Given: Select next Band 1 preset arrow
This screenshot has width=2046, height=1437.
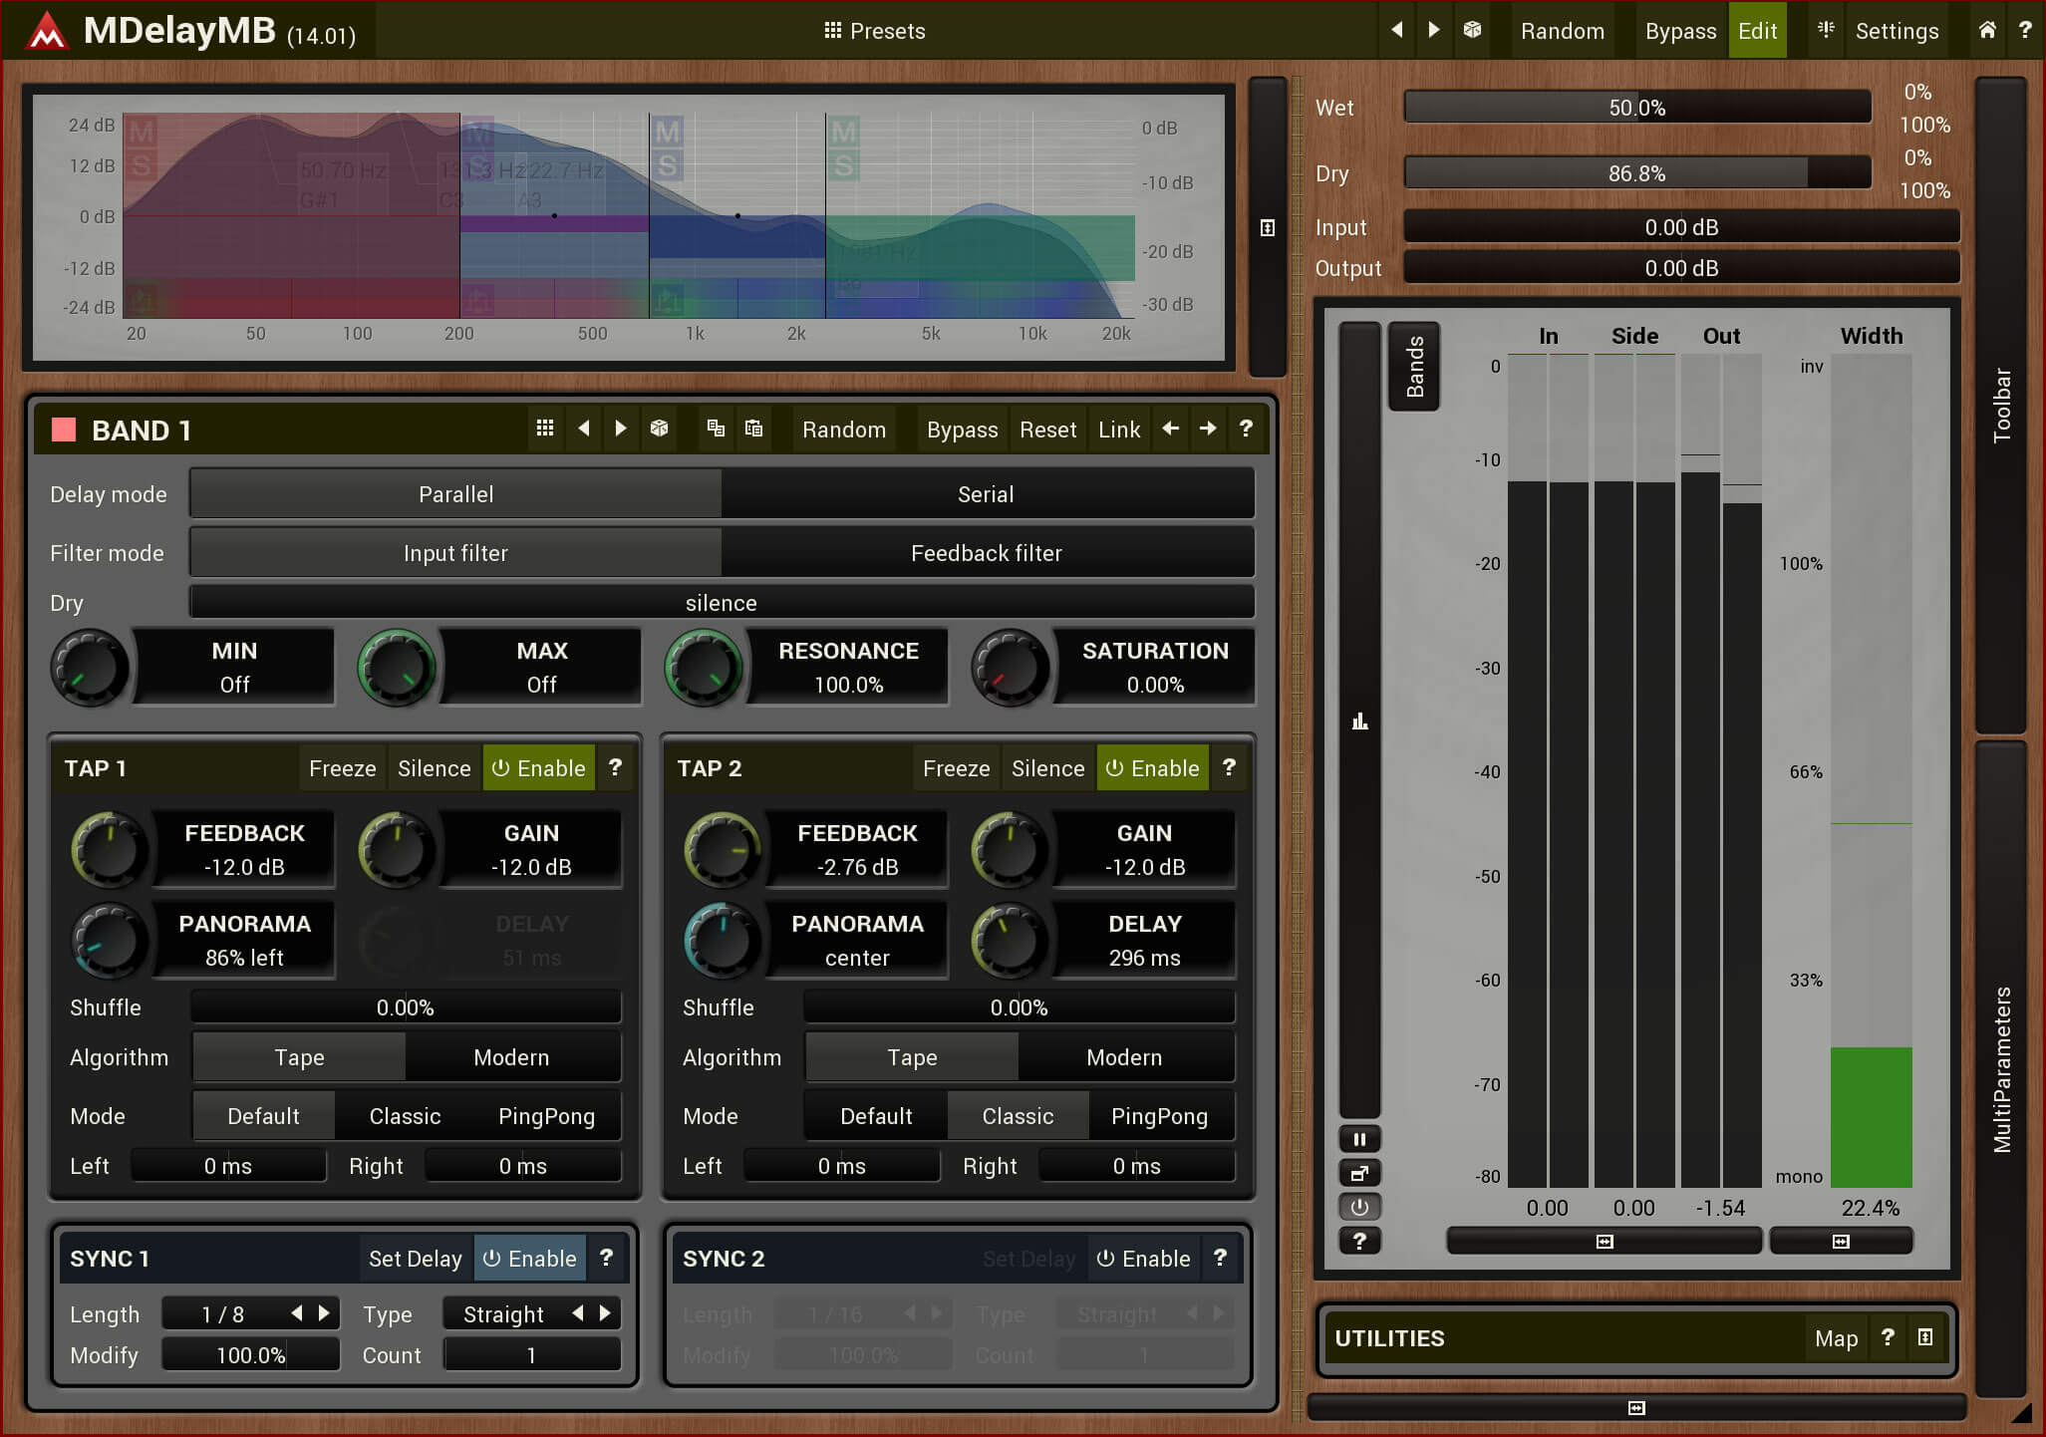Looking at the screenshot, I should [x=621, y=429].
